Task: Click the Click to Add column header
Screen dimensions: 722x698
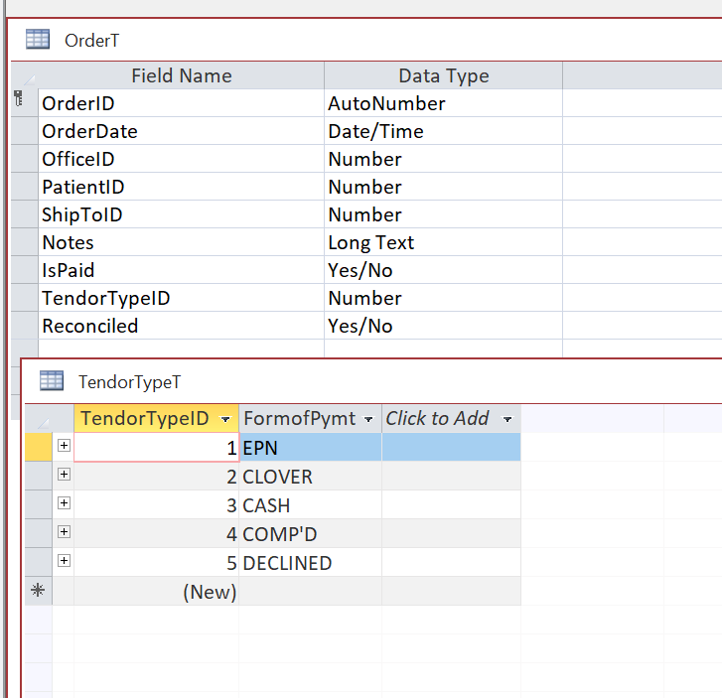Action: pos(451,419)
